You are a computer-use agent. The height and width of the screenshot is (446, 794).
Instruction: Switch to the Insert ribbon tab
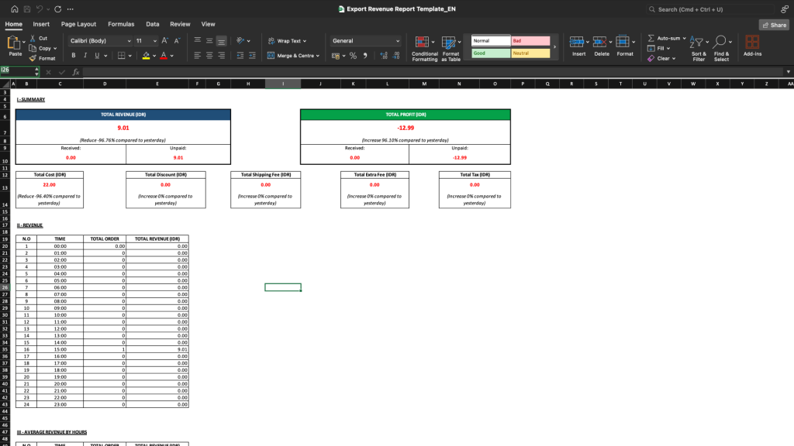click(x=41, y=24)
